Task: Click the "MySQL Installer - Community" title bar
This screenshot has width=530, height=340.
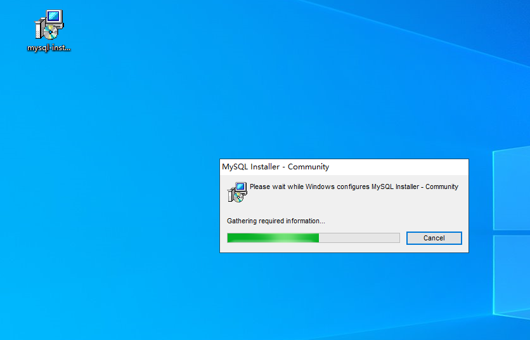Action: (344, 167)
